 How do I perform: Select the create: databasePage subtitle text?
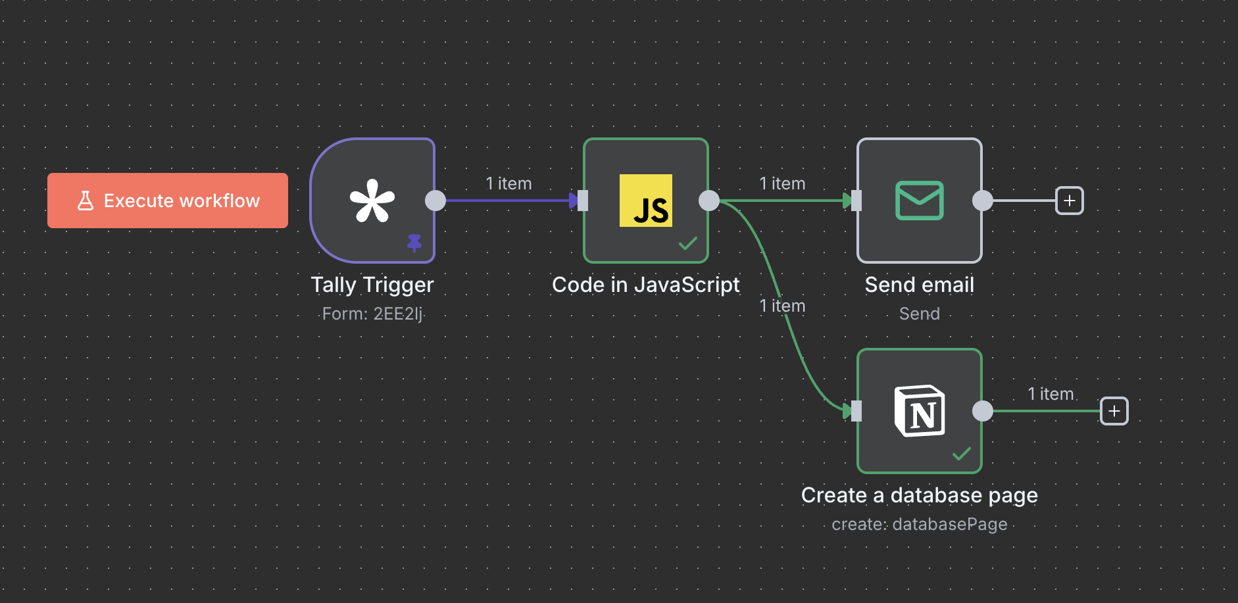point(919,524)
